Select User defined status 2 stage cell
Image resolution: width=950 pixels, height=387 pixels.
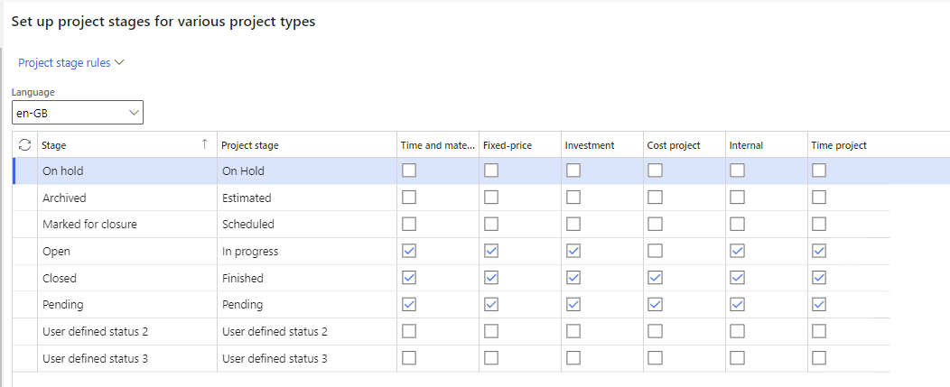[126, 331]
